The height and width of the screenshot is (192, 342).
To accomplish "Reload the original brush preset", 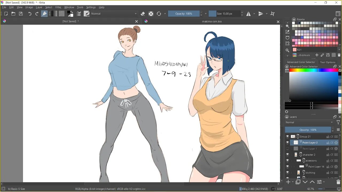I will pyautogui.click(x=159, y=14).
